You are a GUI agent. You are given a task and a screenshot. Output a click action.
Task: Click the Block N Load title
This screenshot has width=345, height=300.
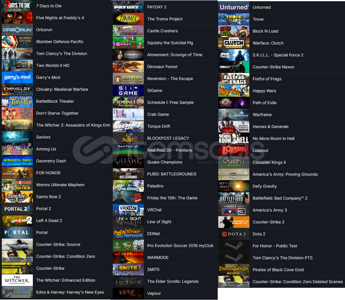click(x=265, y=31)
